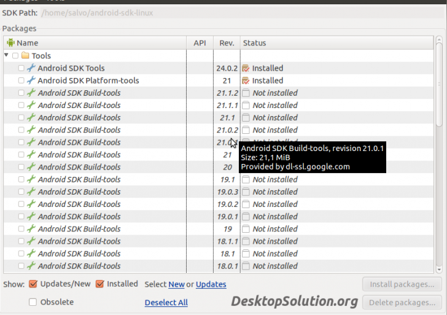
Task: Sort packages by the API column header
Action: [x=200, y=43]
